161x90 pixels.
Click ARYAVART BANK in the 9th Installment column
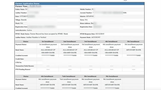(112, 85)
